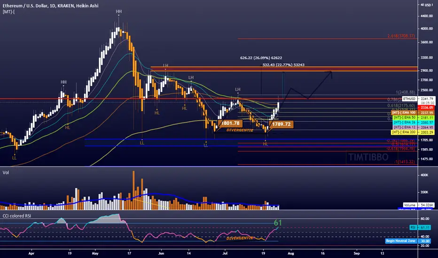Viewport: 438px width, 258px height.
Task: Click the CCI colored RSI pane title
Action: [17, 216]
